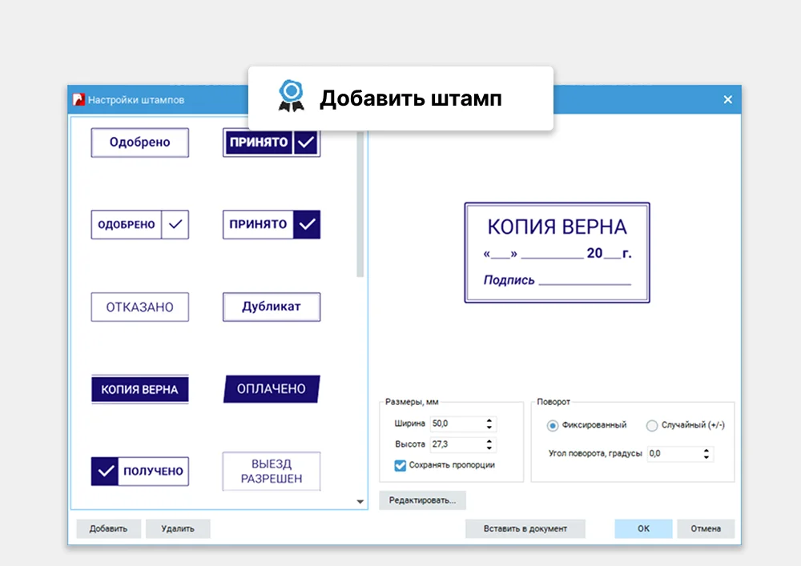Disable the Сохранять пропорции checkbox
The width and height of the screenshot is (801, 566).
400,465
